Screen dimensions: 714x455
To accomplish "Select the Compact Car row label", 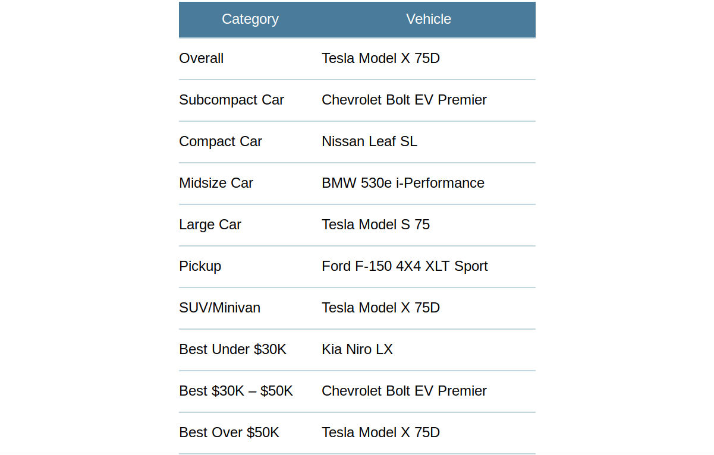I will click(x=250, y=141).
